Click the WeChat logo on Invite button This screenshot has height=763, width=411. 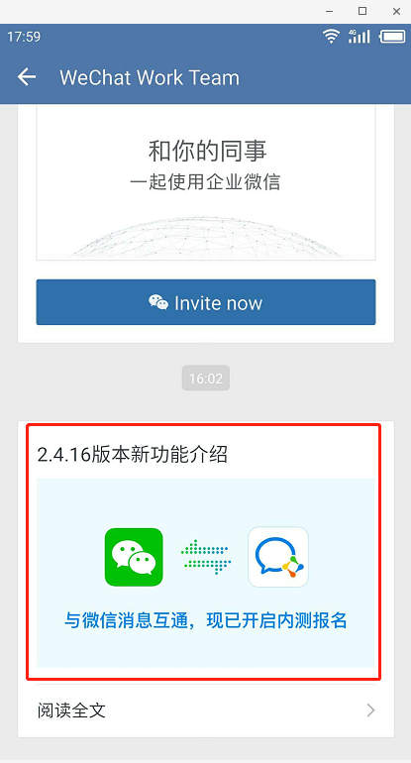click(158, 302)
